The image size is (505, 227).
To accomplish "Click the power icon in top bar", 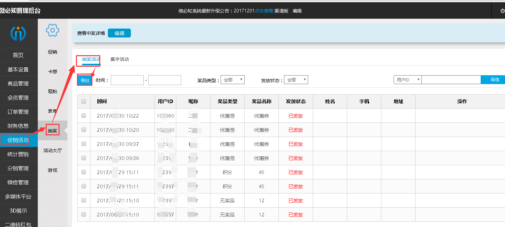I will point(502,11).
